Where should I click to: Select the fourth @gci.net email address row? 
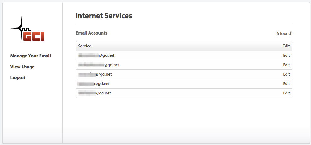(184, 83)
